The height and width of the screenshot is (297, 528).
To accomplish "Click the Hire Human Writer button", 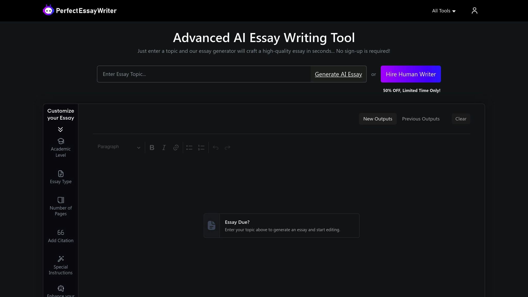I will tap(411, 74).
